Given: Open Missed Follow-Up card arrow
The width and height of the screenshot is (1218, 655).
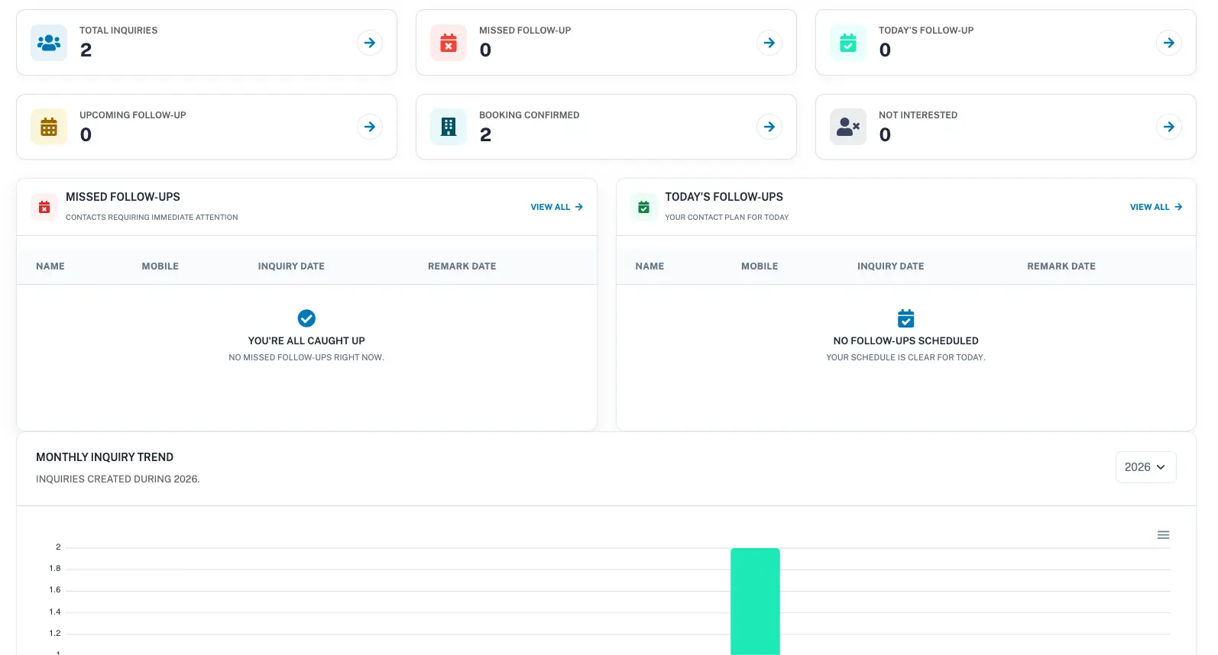Looking at the screenshot, I should coord(769,43).
